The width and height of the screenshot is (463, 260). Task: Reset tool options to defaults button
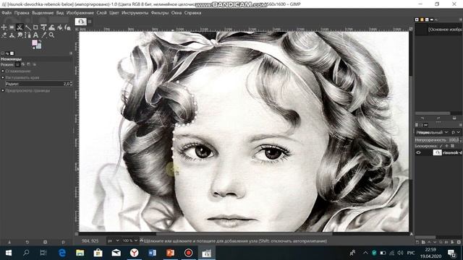point(63,242)
